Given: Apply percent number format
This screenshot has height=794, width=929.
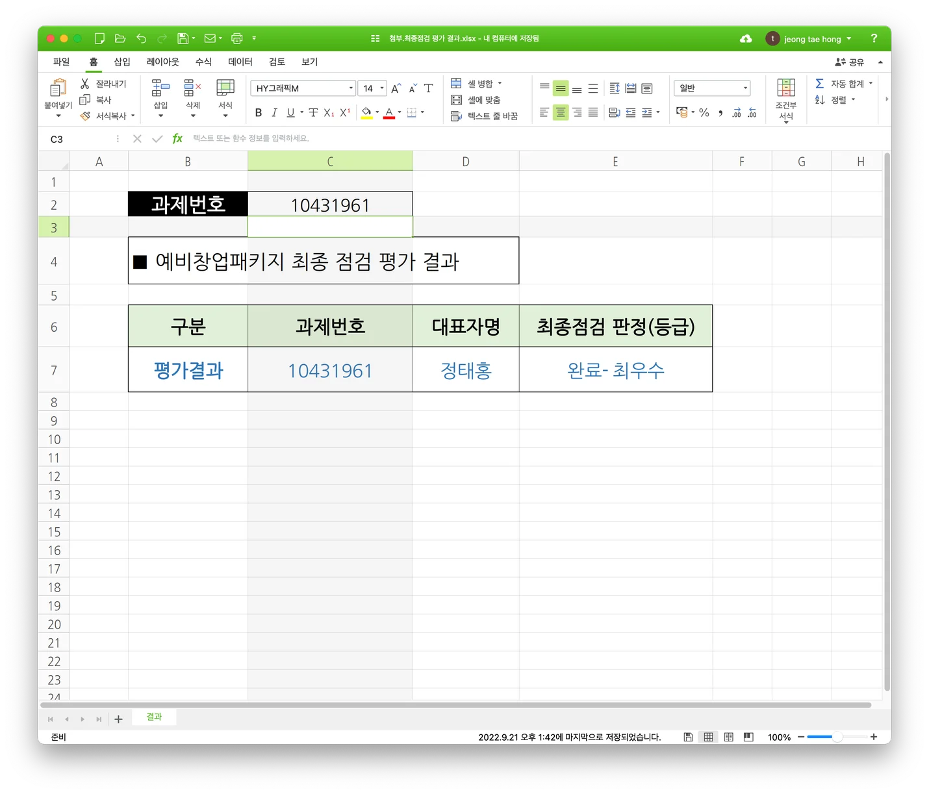Looking at the screenshot, I should pos(704,113).
